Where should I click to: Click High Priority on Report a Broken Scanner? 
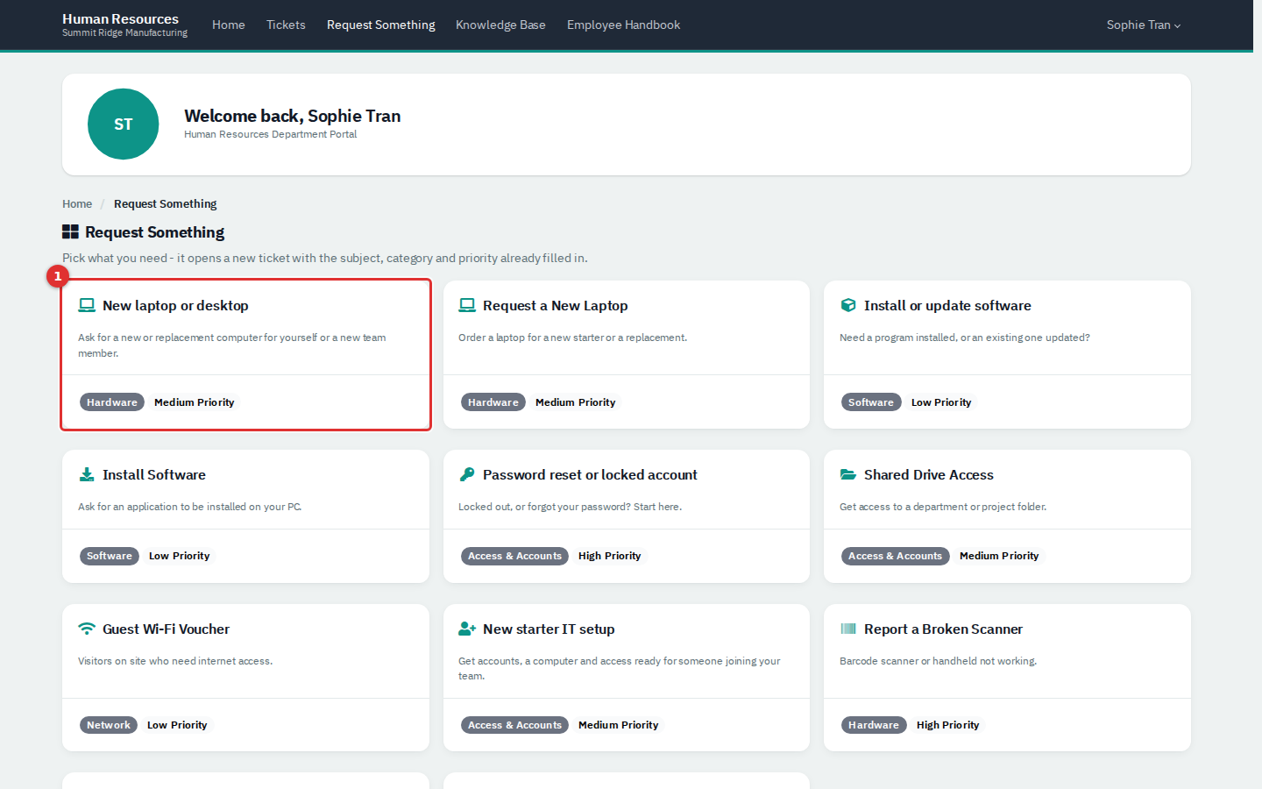(x=948, y=725)
